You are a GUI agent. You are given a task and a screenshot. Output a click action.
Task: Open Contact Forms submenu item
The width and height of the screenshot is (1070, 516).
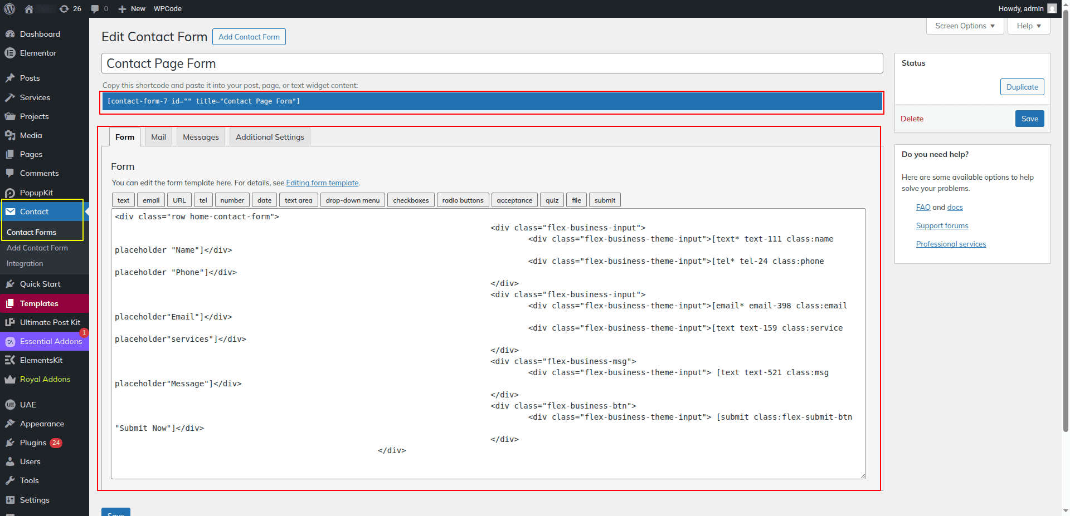32,232
